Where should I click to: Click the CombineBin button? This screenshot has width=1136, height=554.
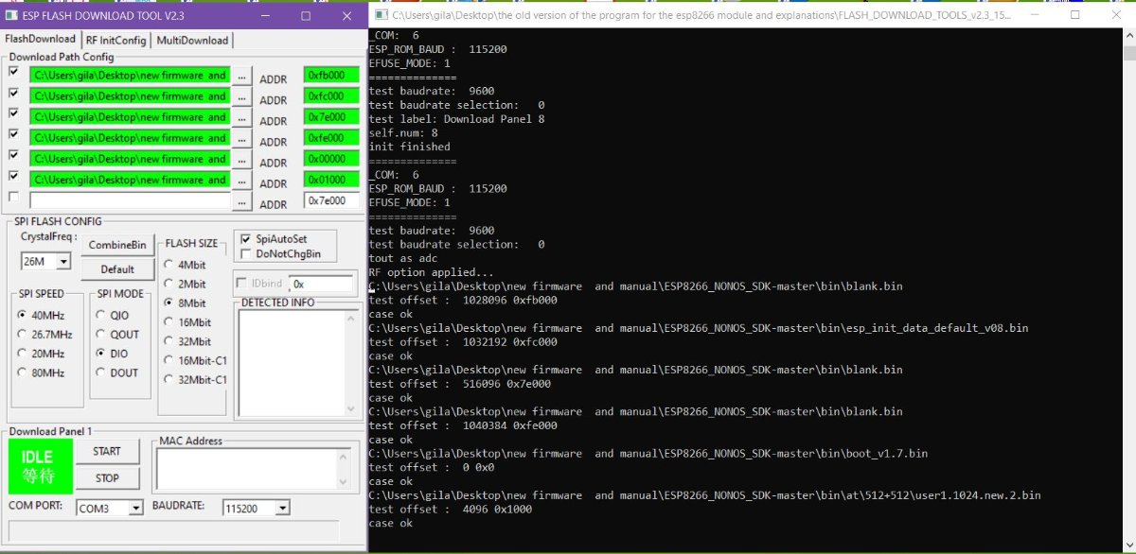(x=117, y=245)
